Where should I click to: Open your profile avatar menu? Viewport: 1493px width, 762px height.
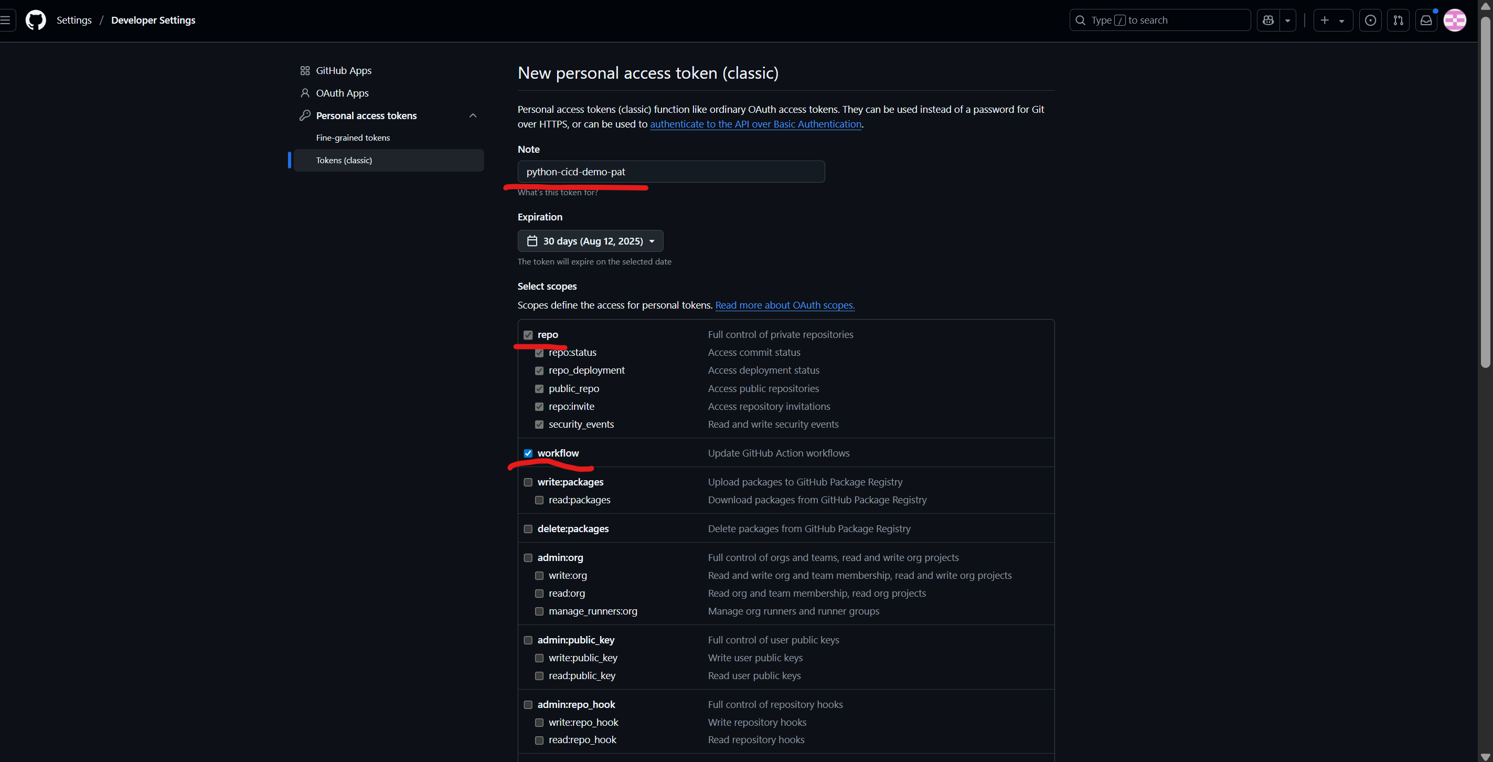coord(1455,20)
